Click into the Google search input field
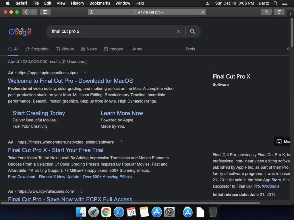 tap(113, 32)
